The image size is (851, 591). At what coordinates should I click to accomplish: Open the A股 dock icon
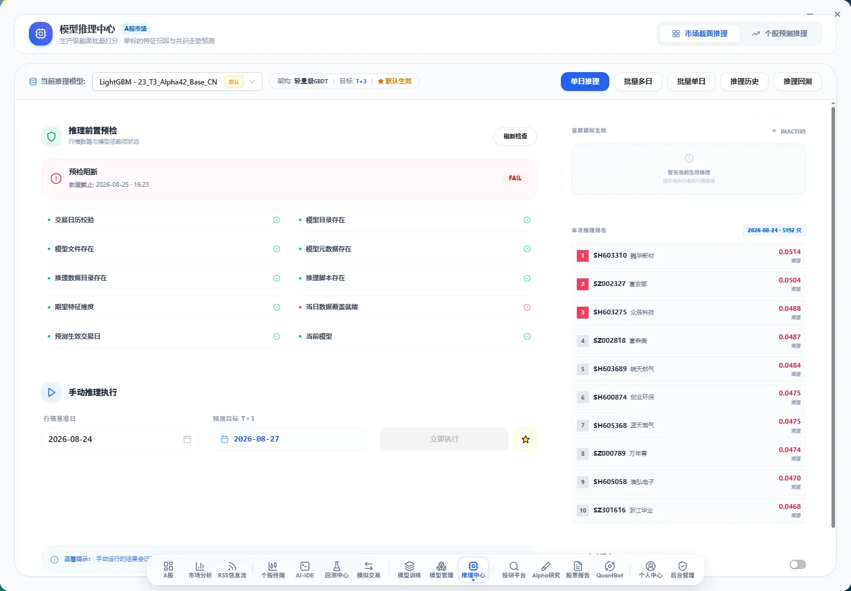[x=168, y=570]
